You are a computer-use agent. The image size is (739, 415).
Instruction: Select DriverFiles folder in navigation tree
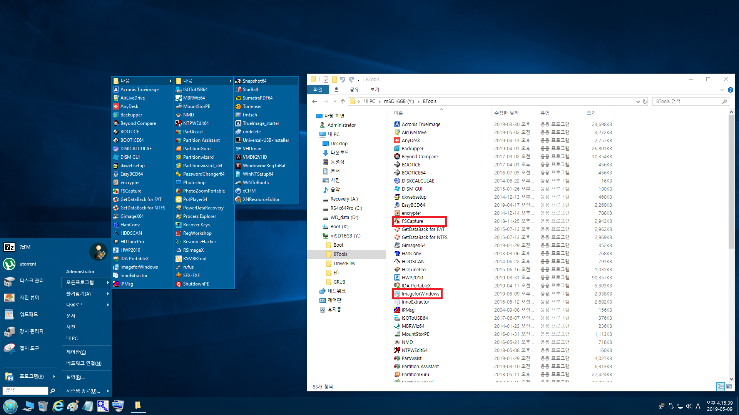(x=344, y=264)
